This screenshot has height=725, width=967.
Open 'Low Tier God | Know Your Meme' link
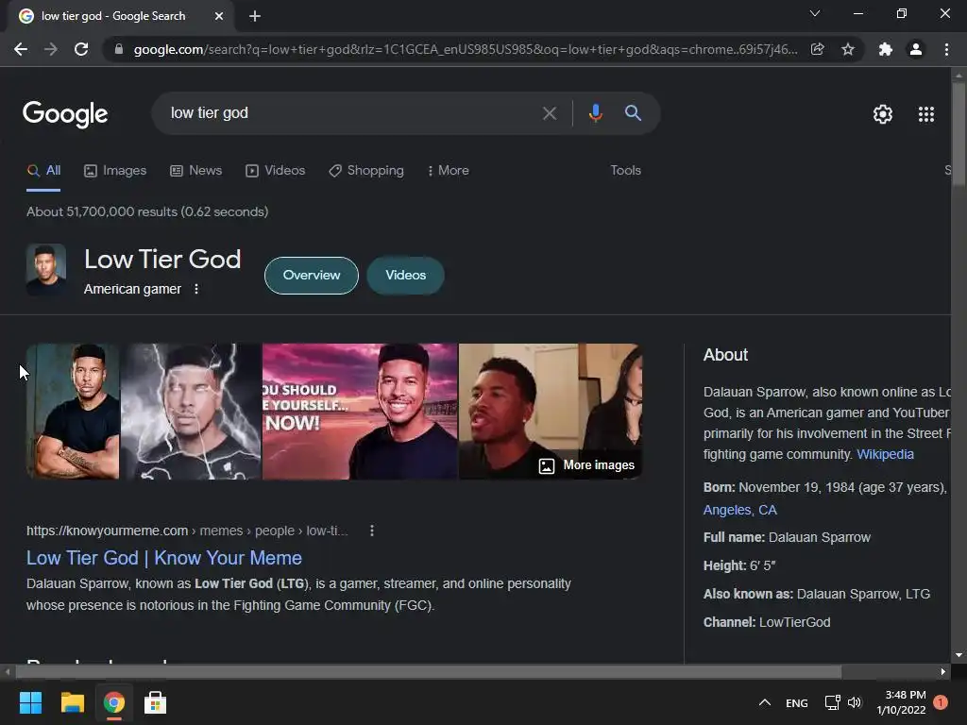coord(164,558)
